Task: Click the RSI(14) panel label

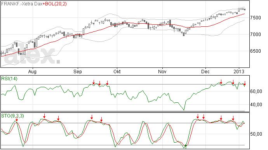Action: pyautogui.click(x=9, y=79)
